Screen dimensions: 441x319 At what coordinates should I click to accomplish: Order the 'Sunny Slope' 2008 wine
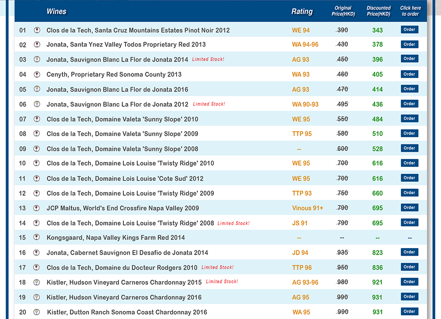[x=409, y=148]
